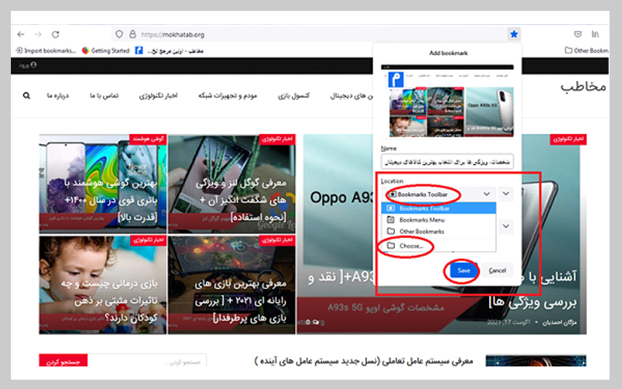The image size is (622, 389).
Task: Click the bookmark Name text field
Action: 447,162
